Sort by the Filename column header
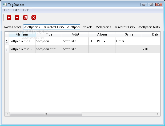 pos(22,34)
